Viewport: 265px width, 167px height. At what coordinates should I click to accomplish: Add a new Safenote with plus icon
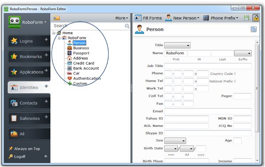tap(46, 117)
